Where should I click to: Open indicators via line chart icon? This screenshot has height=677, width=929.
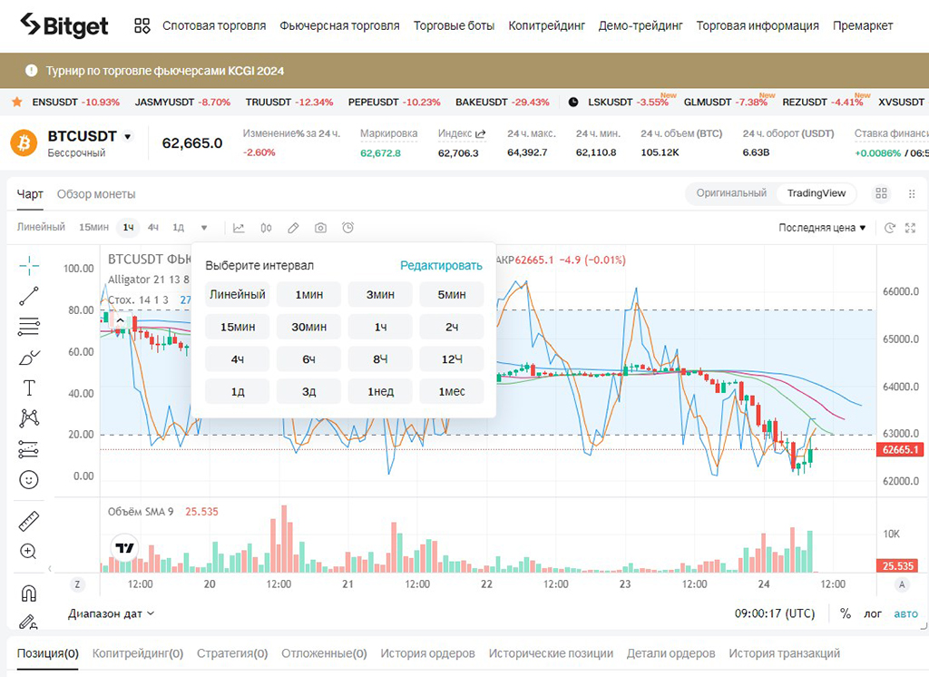[x=239, y=228]
